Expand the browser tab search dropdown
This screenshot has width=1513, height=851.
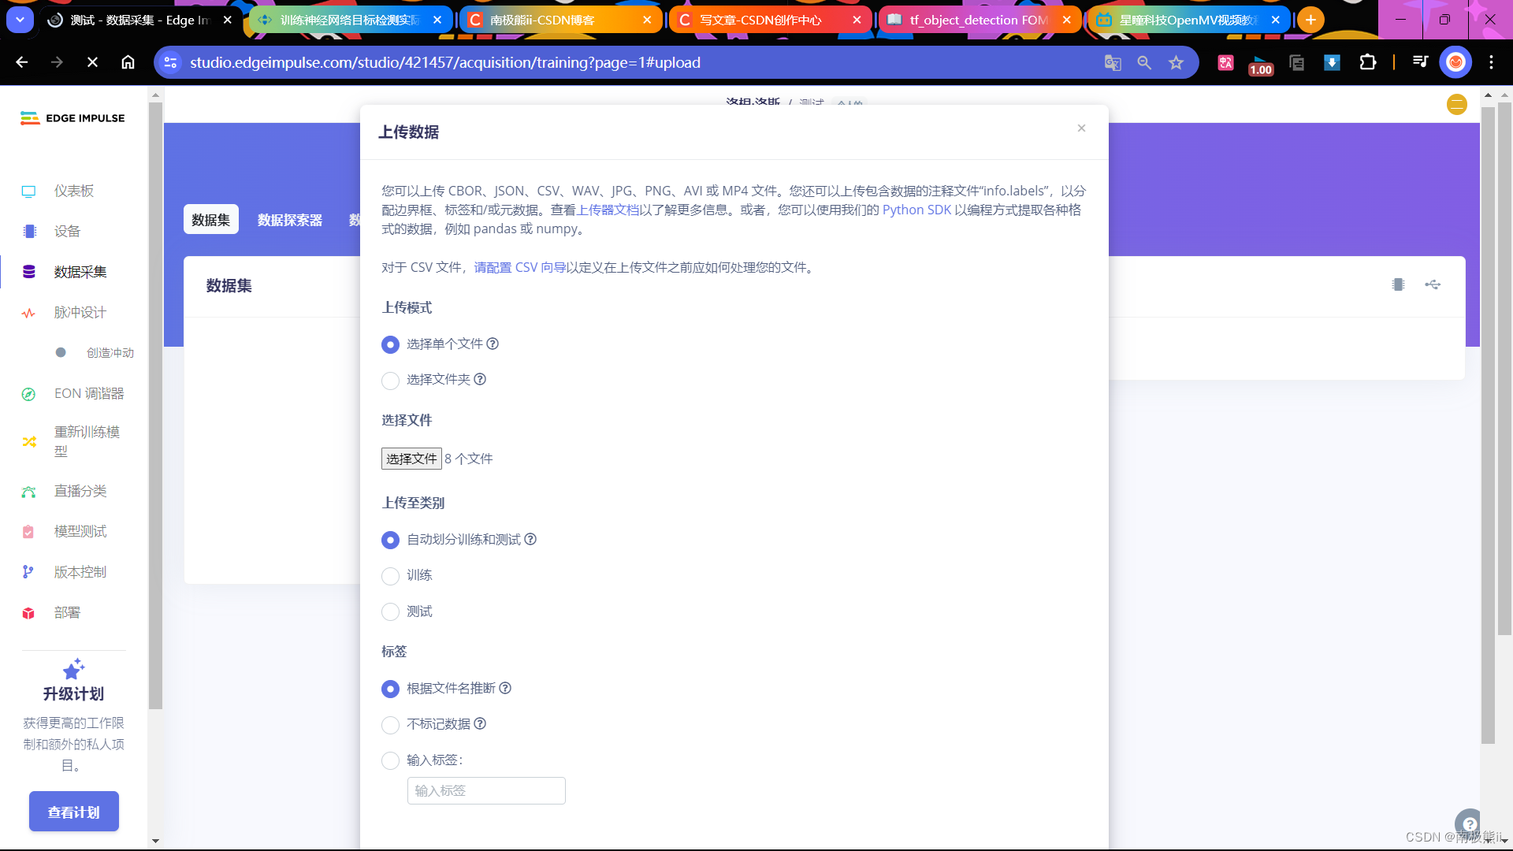coord(20,20)
